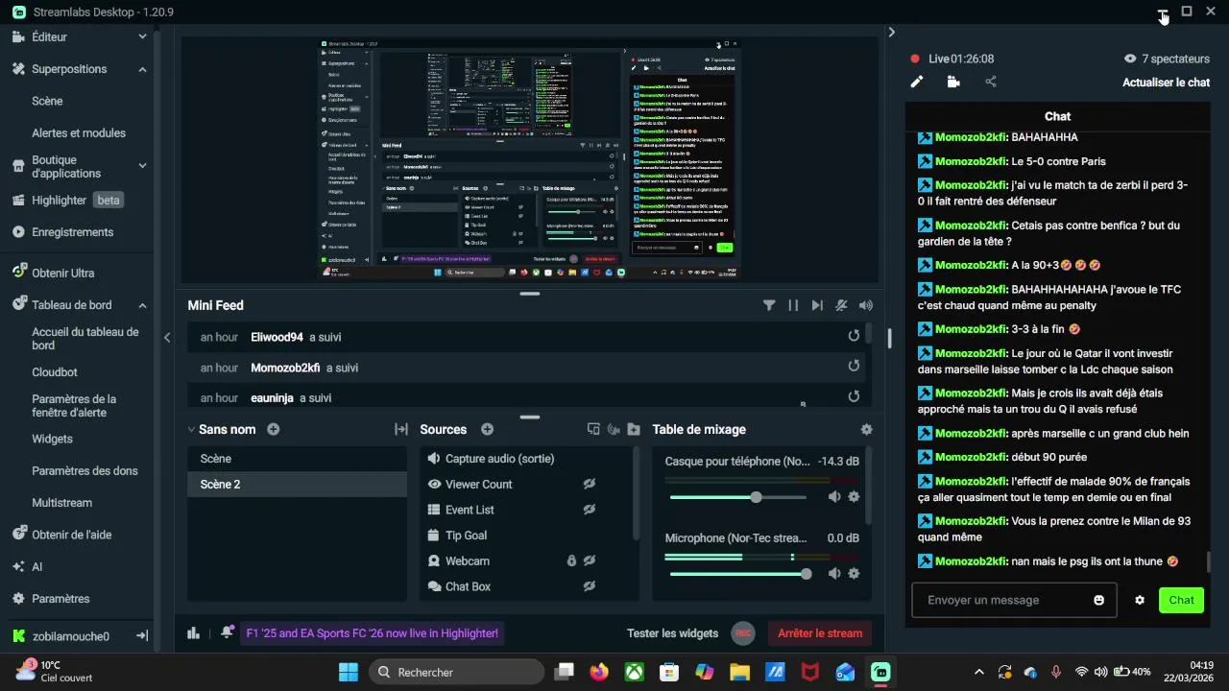Replay the eauninja follow alert
Viewport: 1229px width, 691px height.
[854, 396]
